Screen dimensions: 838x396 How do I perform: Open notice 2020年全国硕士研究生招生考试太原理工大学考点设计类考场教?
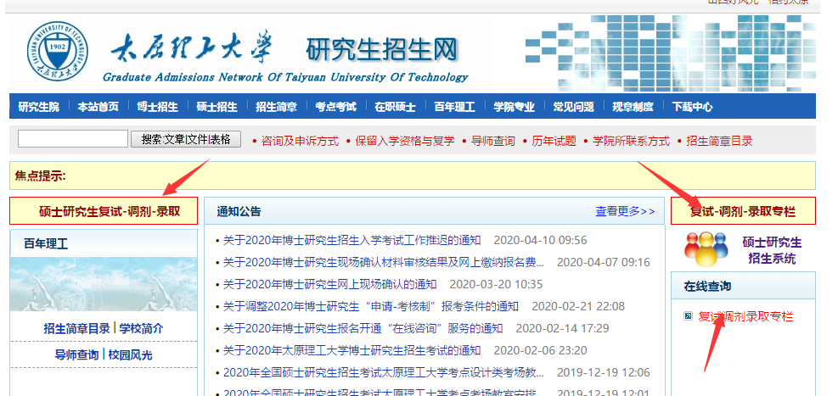(383, 372)
